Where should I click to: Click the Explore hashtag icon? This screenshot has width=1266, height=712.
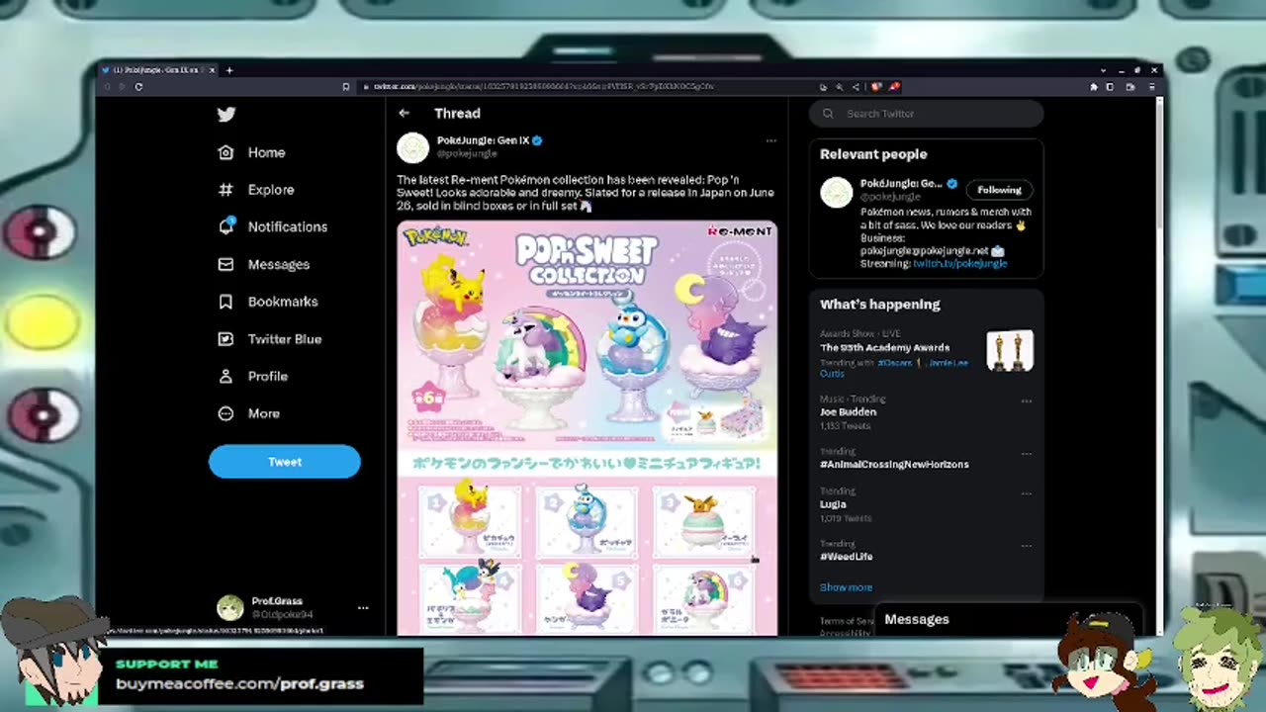coord(226,190)
